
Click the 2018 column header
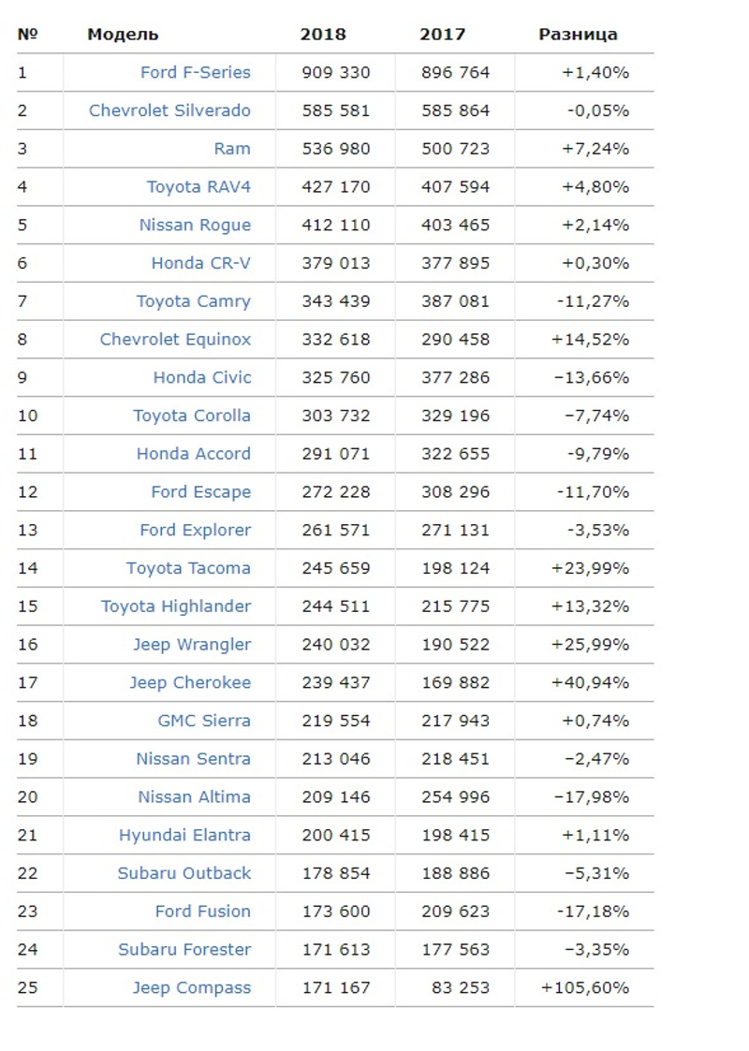point(323,35)
